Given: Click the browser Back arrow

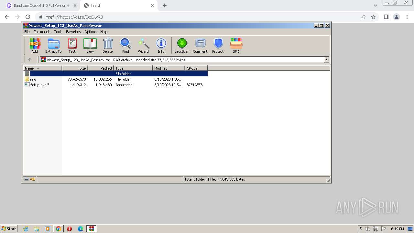Looking at the screenshot, I should (7, 17).
